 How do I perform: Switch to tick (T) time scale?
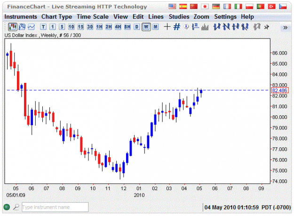[x=43, y=27]
